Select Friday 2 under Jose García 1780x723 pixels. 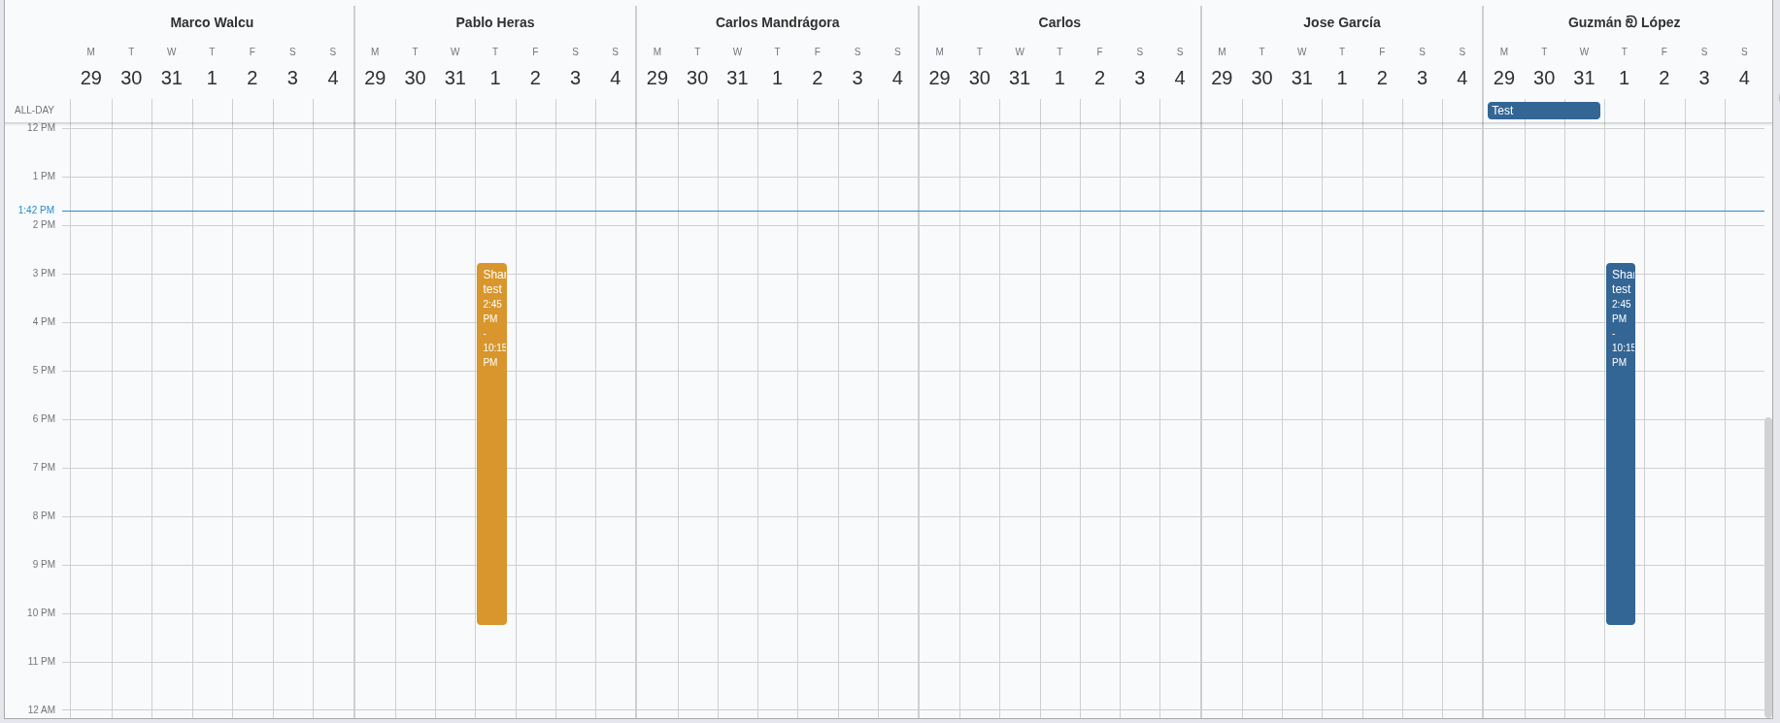coord(1382,78)
